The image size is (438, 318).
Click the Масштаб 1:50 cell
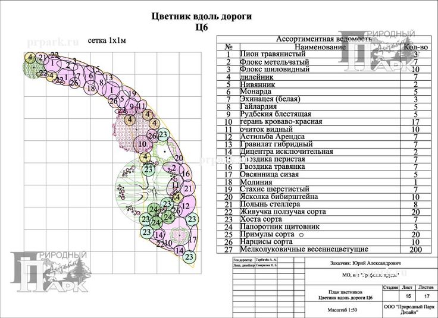(345, 310)
